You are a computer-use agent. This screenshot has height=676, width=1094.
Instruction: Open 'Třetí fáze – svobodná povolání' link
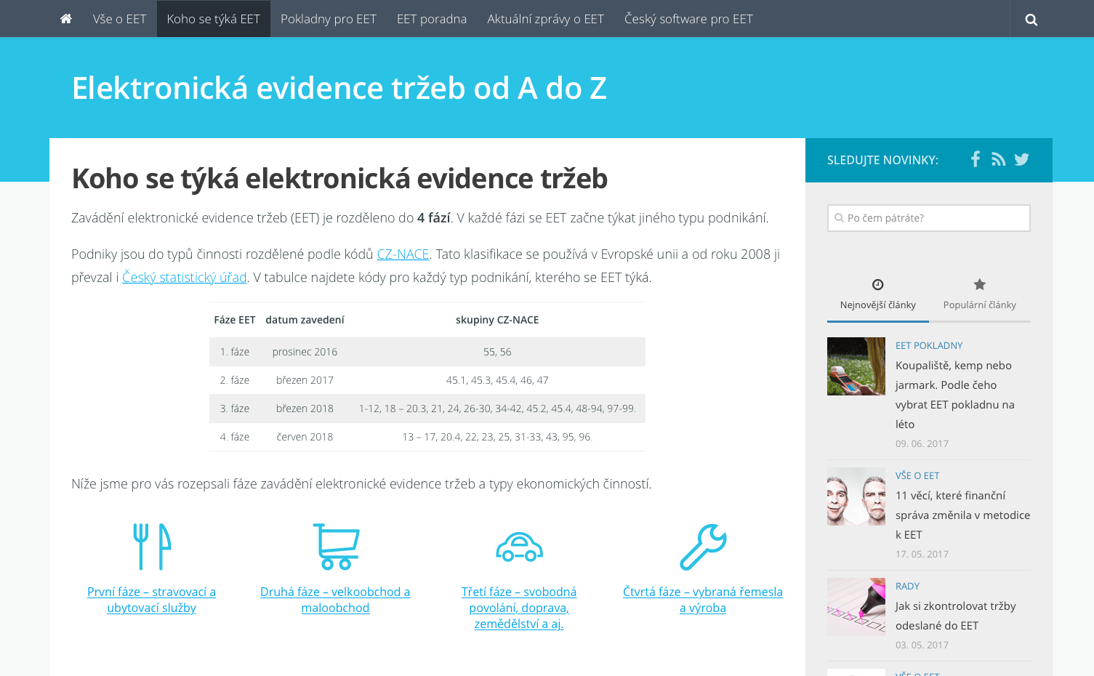coord(519,608)
